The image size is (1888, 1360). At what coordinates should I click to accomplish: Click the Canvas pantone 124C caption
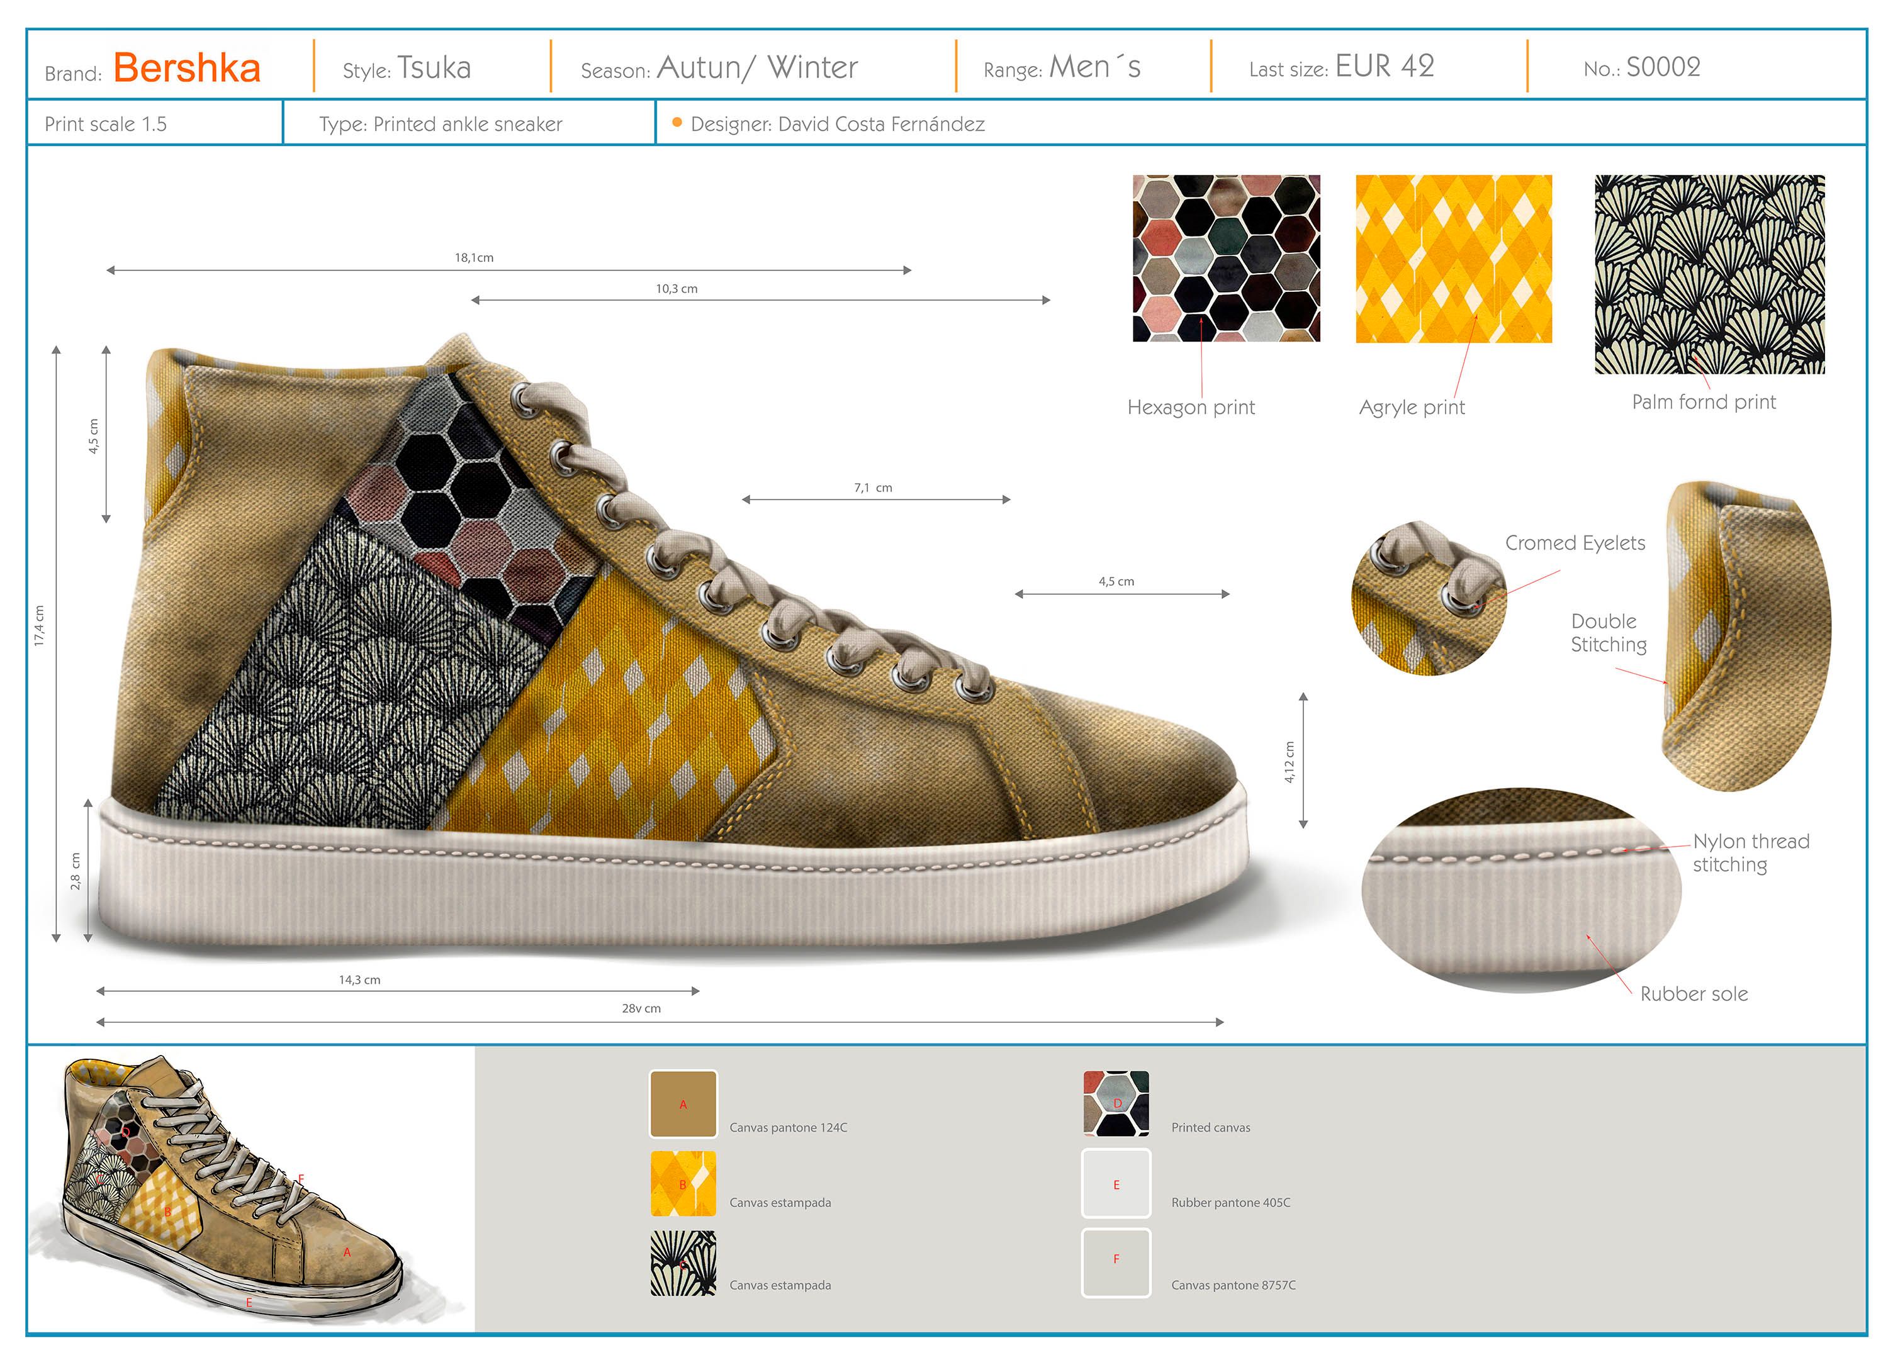(x=787, y=1127)
